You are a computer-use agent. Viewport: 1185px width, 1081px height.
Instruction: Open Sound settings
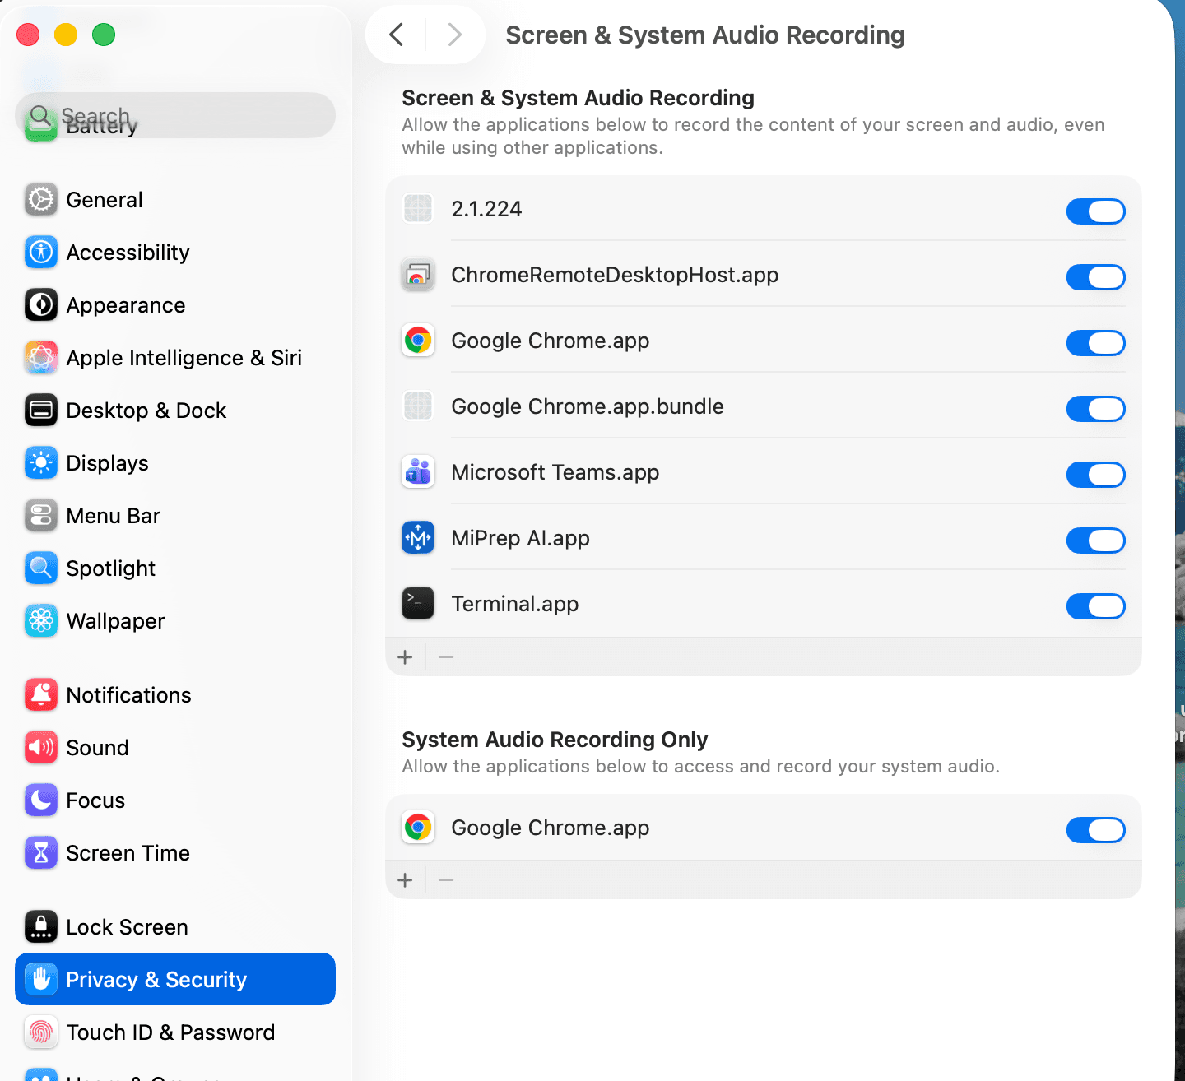[175, 748]
